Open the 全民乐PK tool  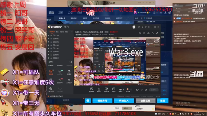[60, 81]
